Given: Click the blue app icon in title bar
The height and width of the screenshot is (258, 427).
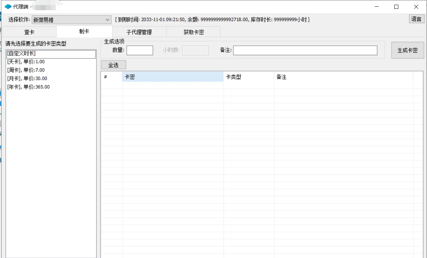Looking at the screenshot, I should pyautogui.click(x=8, y=7).
